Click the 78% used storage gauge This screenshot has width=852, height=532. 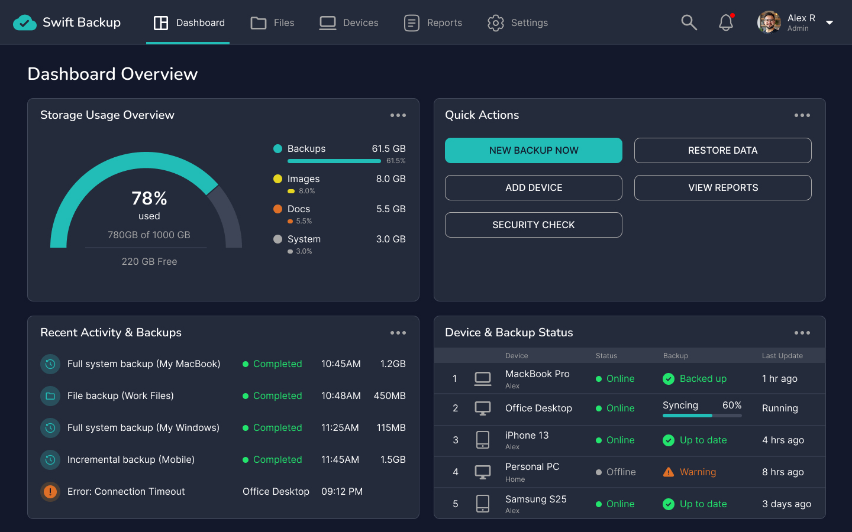146,199
